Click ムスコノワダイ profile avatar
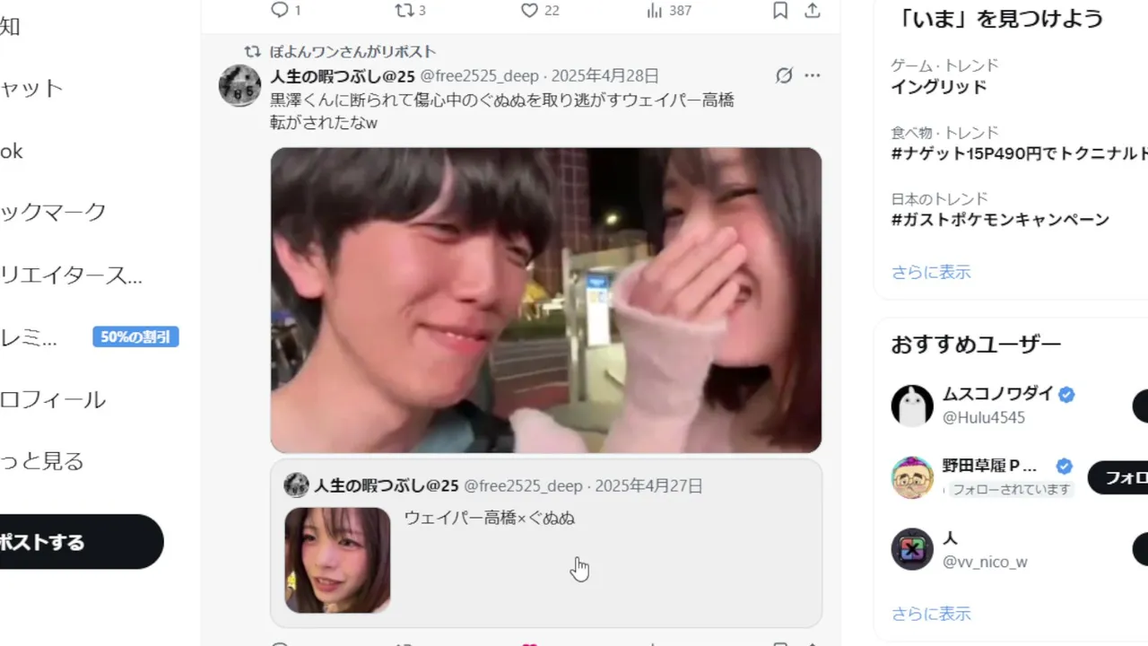This screenshot has height=646, width=1148. [x=912, y=406]
